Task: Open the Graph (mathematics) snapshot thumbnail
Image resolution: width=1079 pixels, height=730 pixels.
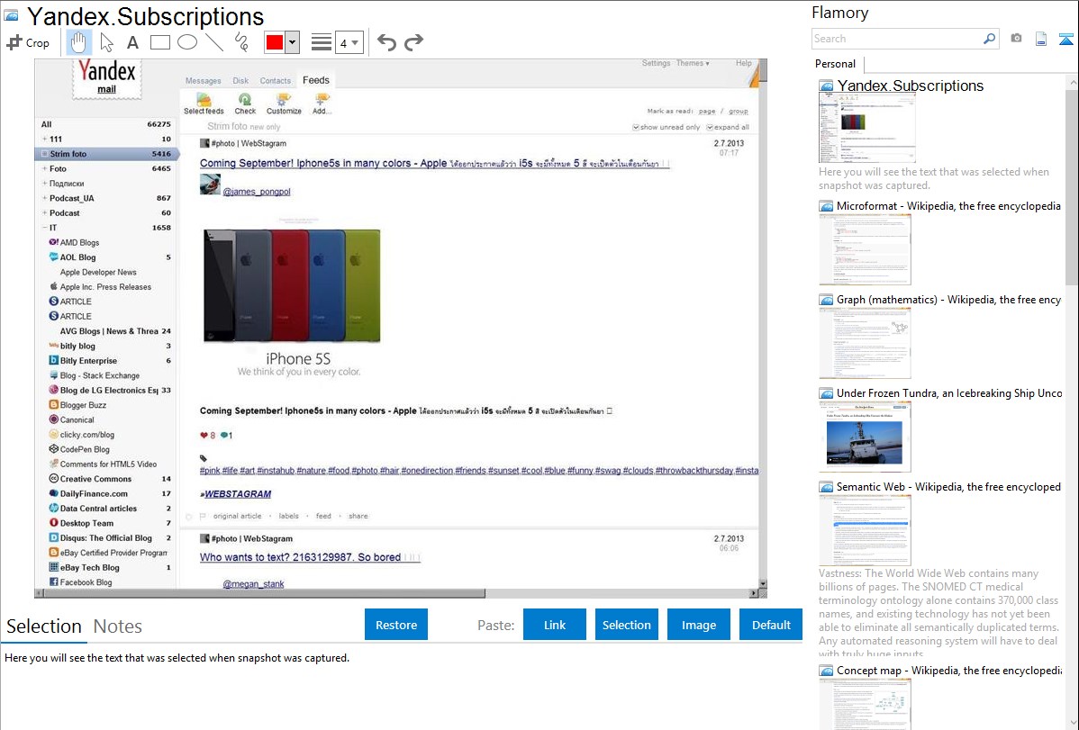Action: tap(865, 343)
